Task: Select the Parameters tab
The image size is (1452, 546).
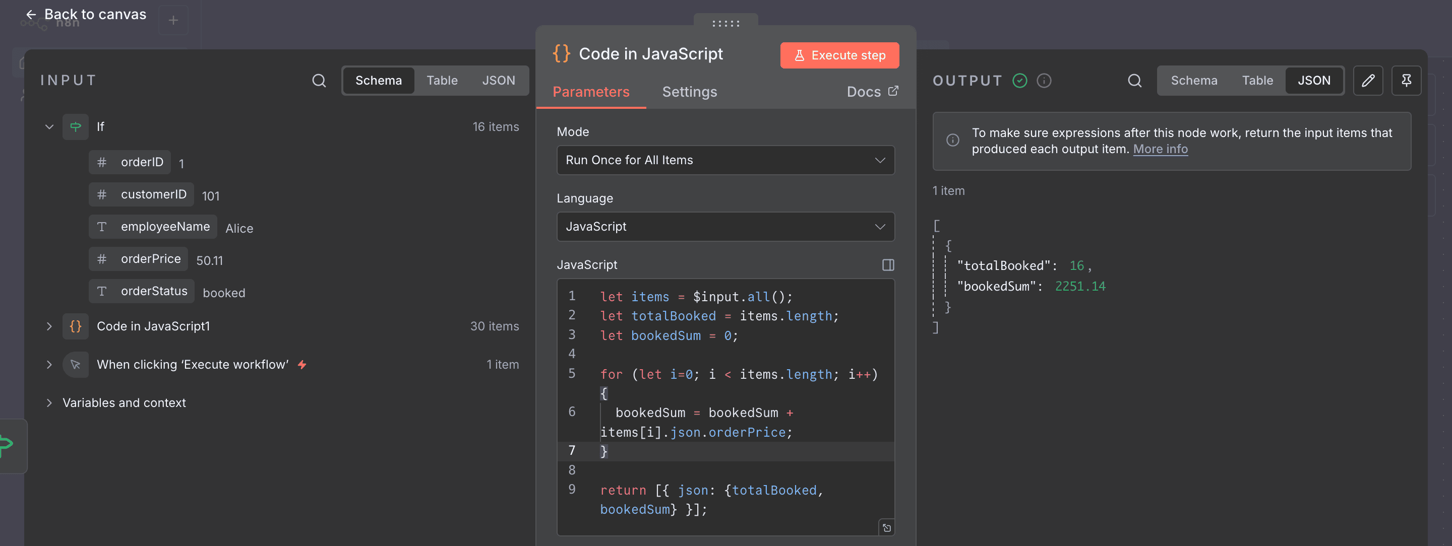Action: pyautogui.click(x=591, y=92)
